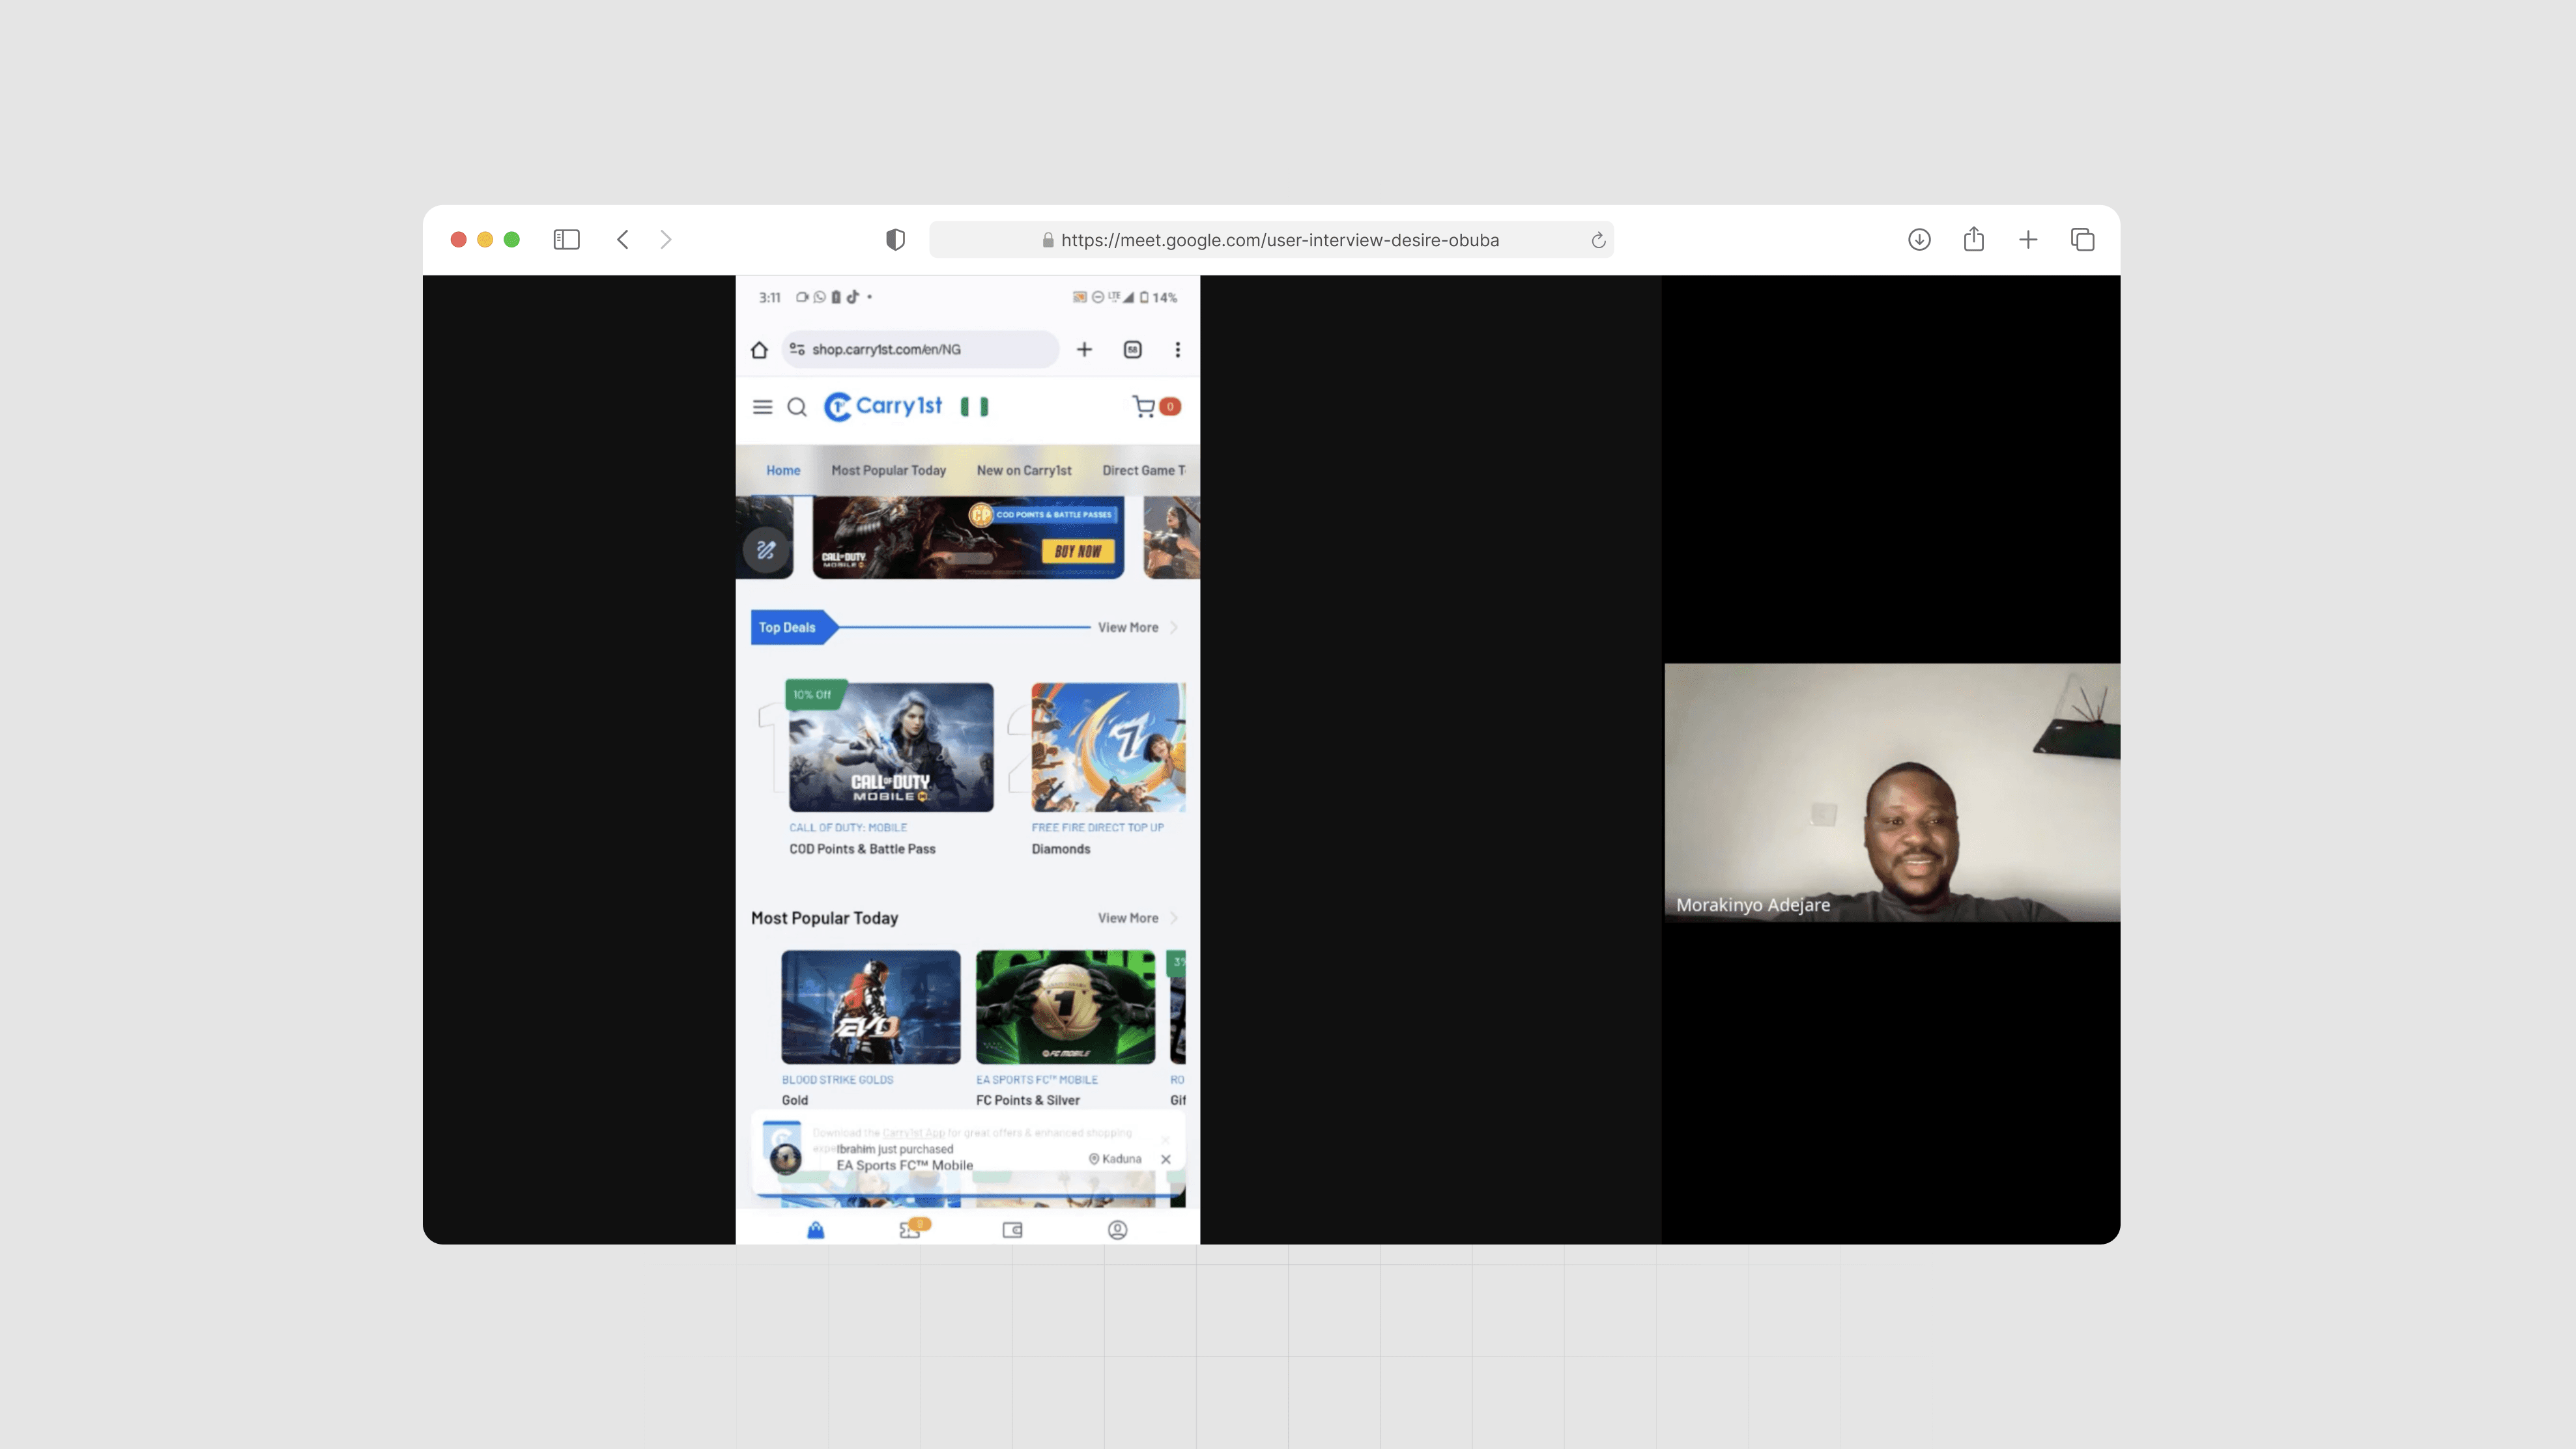Open the Call of Duty Mobile deal thumbnail
Image resolution: width=2576 pixels, height=1449 pixels.
click(890, 748)
